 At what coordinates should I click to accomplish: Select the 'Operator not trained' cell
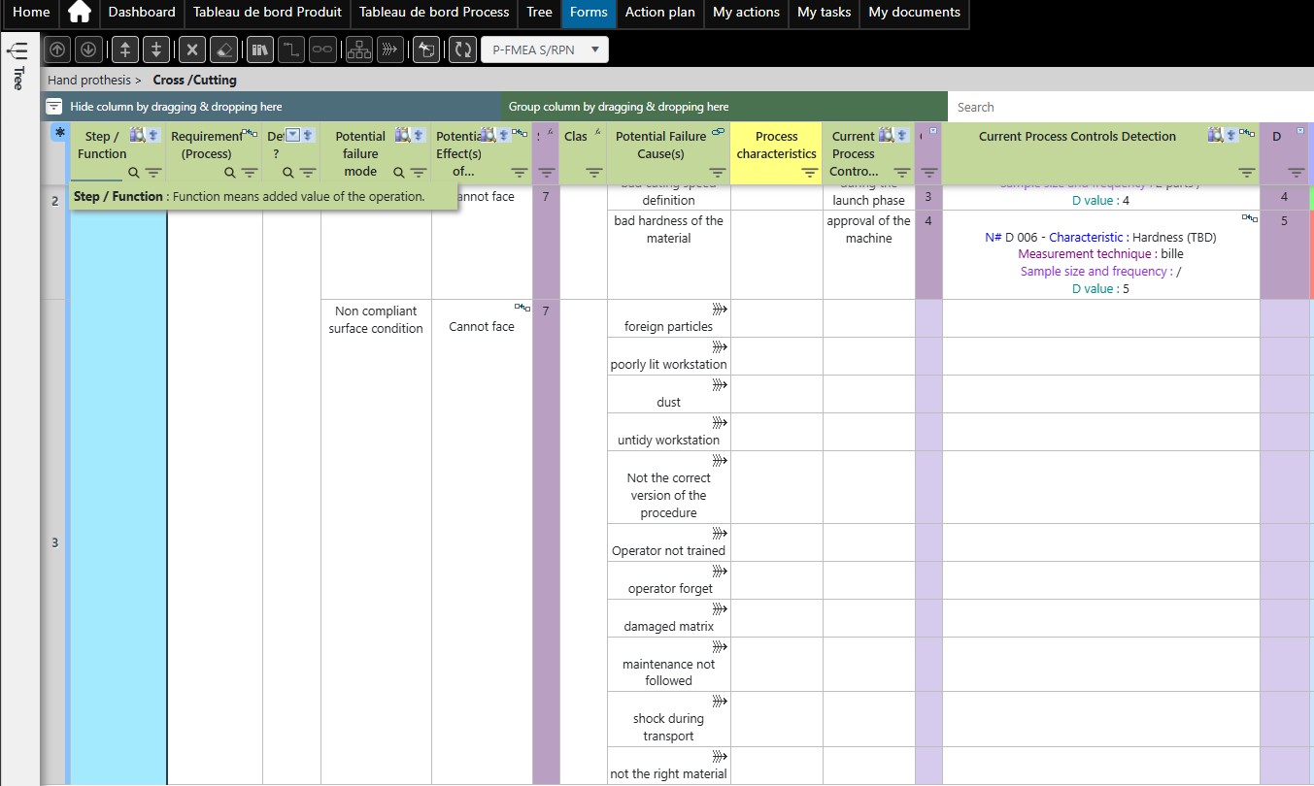click(x=669, y=542)
